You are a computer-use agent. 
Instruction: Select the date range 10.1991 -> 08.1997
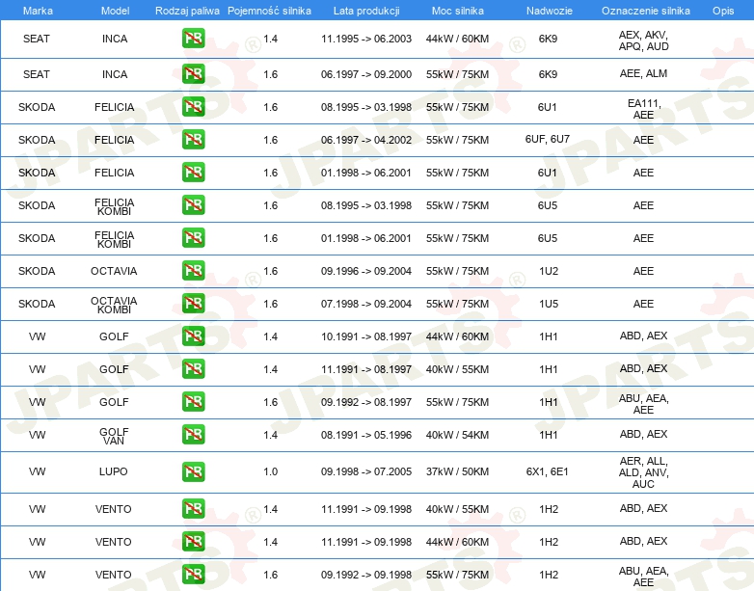coord(366,336)
